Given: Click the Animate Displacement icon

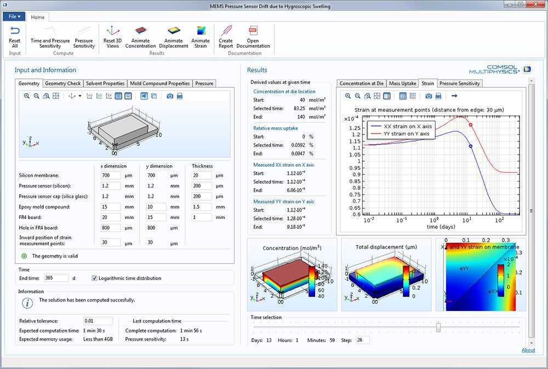Looking at the screenshot, I should [173, 38].
